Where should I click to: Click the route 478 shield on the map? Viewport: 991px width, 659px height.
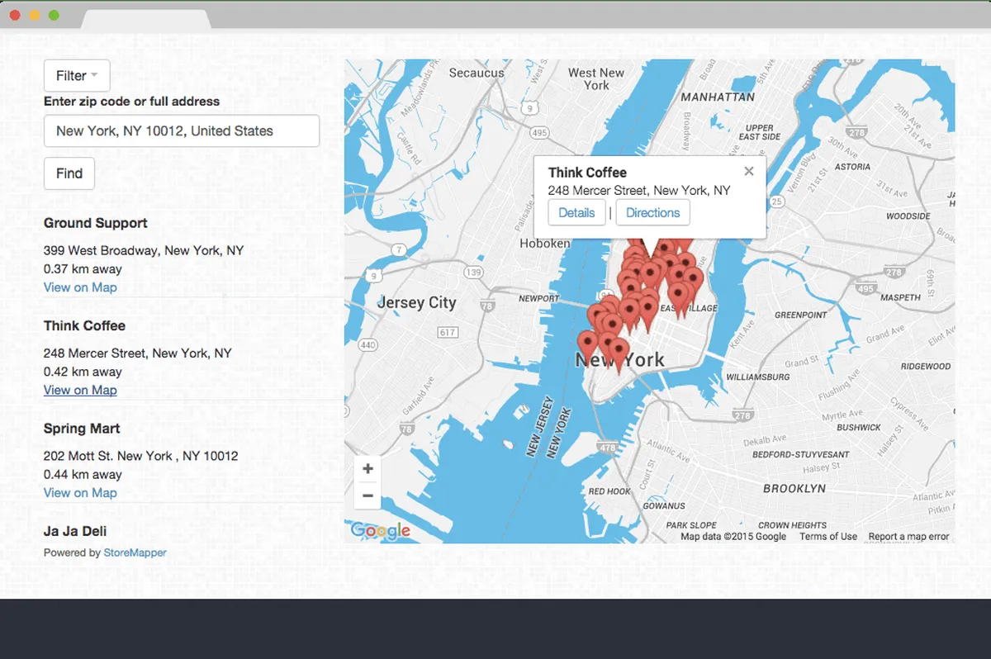(x=609, y=448)
